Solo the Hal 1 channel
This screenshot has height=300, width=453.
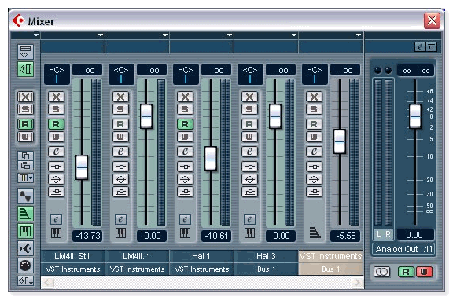click(x=185, y=109)
